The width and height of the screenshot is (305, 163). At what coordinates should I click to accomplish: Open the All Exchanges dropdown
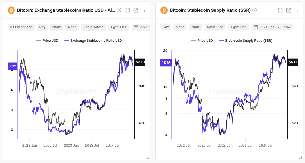pos(21,27)
